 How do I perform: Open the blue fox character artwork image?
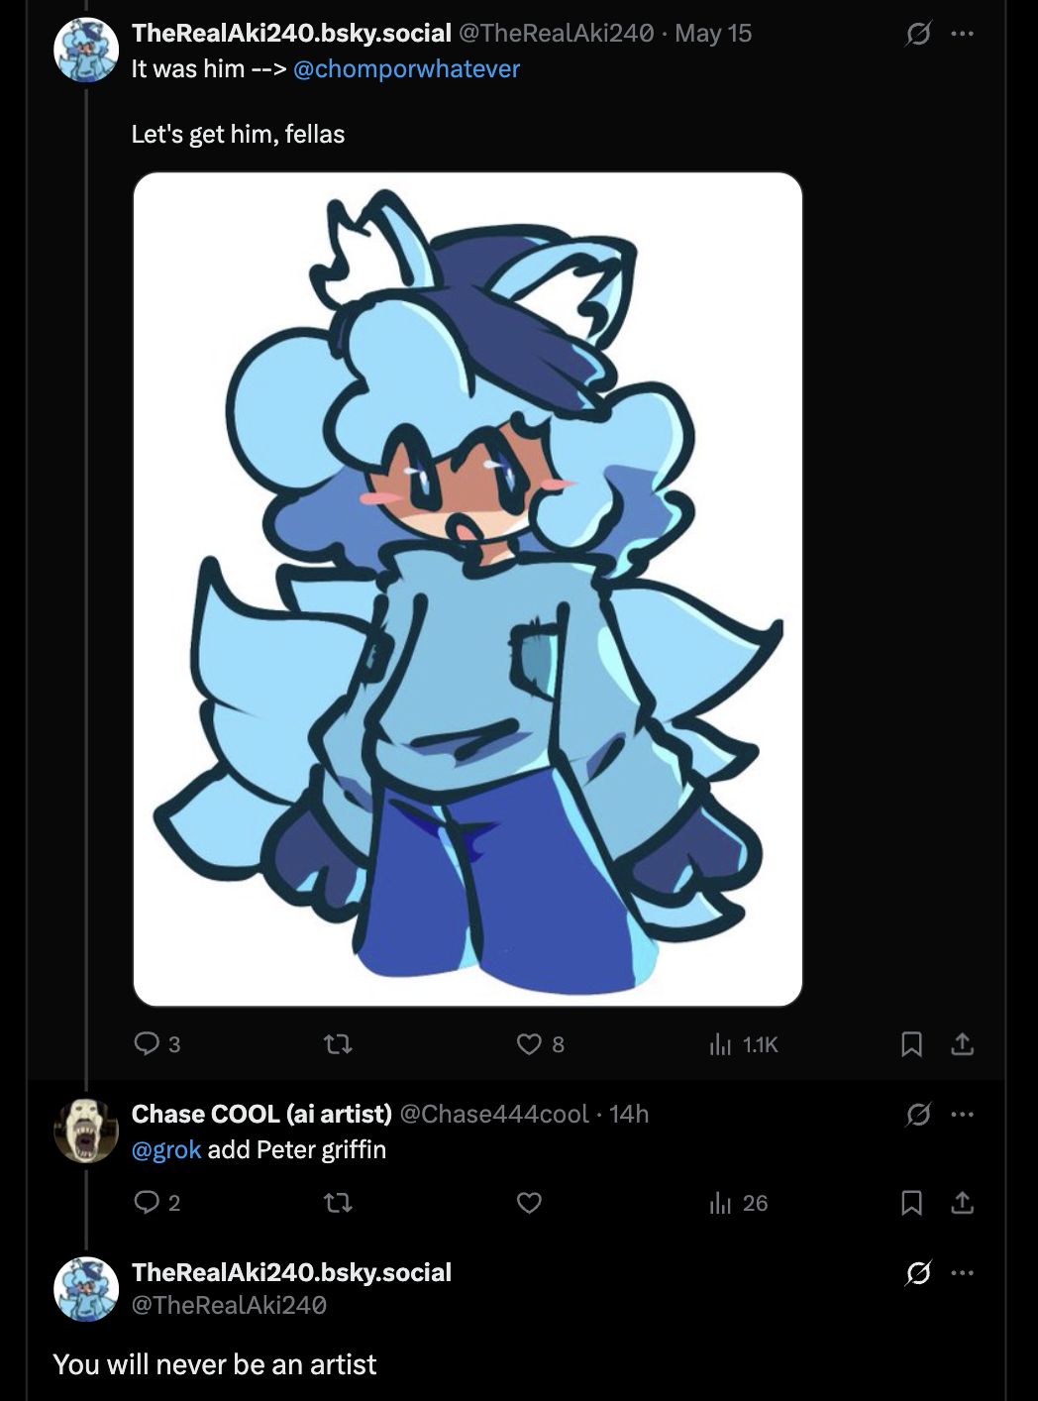[467, 590]
